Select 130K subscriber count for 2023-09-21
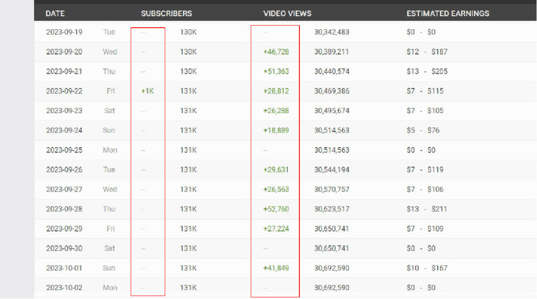 [x=188, y=71]
